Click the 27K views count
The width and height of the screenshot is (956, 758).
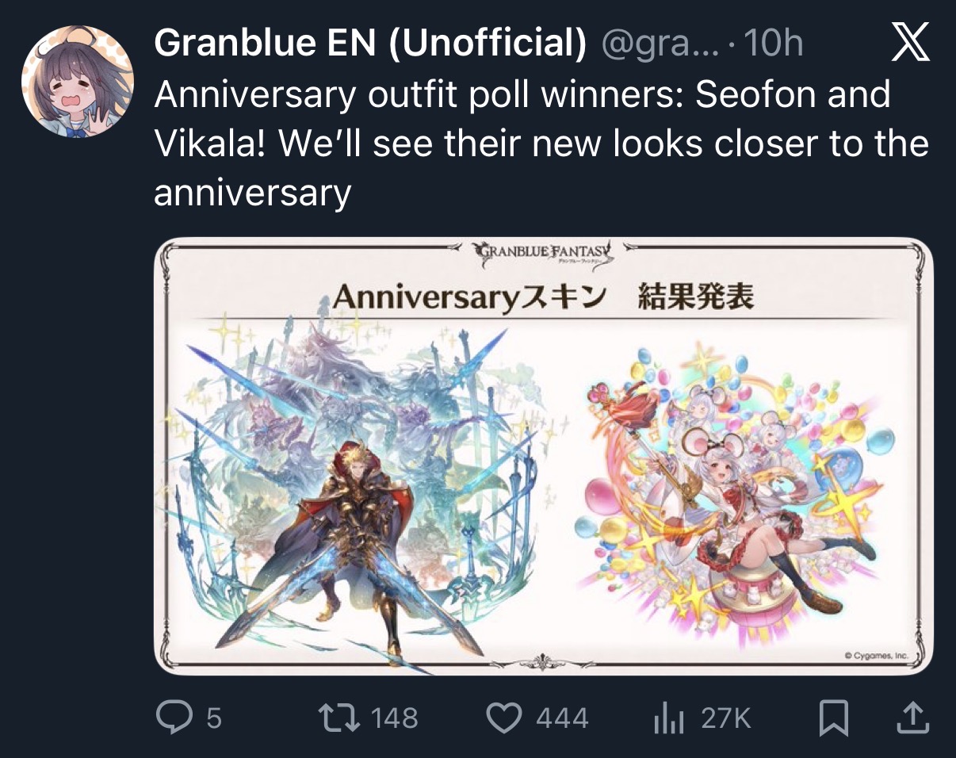coord(725,718)
